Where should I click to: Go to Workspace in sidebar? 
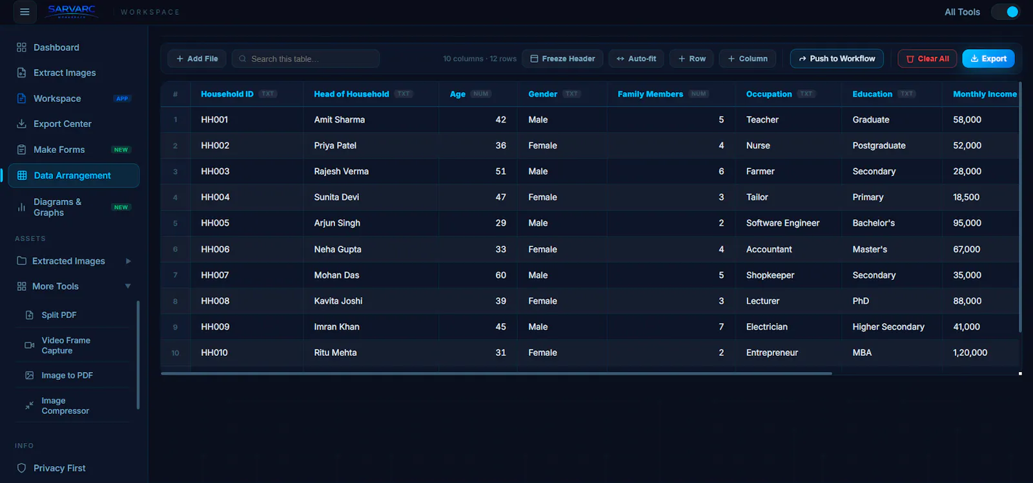pos(74,99)
